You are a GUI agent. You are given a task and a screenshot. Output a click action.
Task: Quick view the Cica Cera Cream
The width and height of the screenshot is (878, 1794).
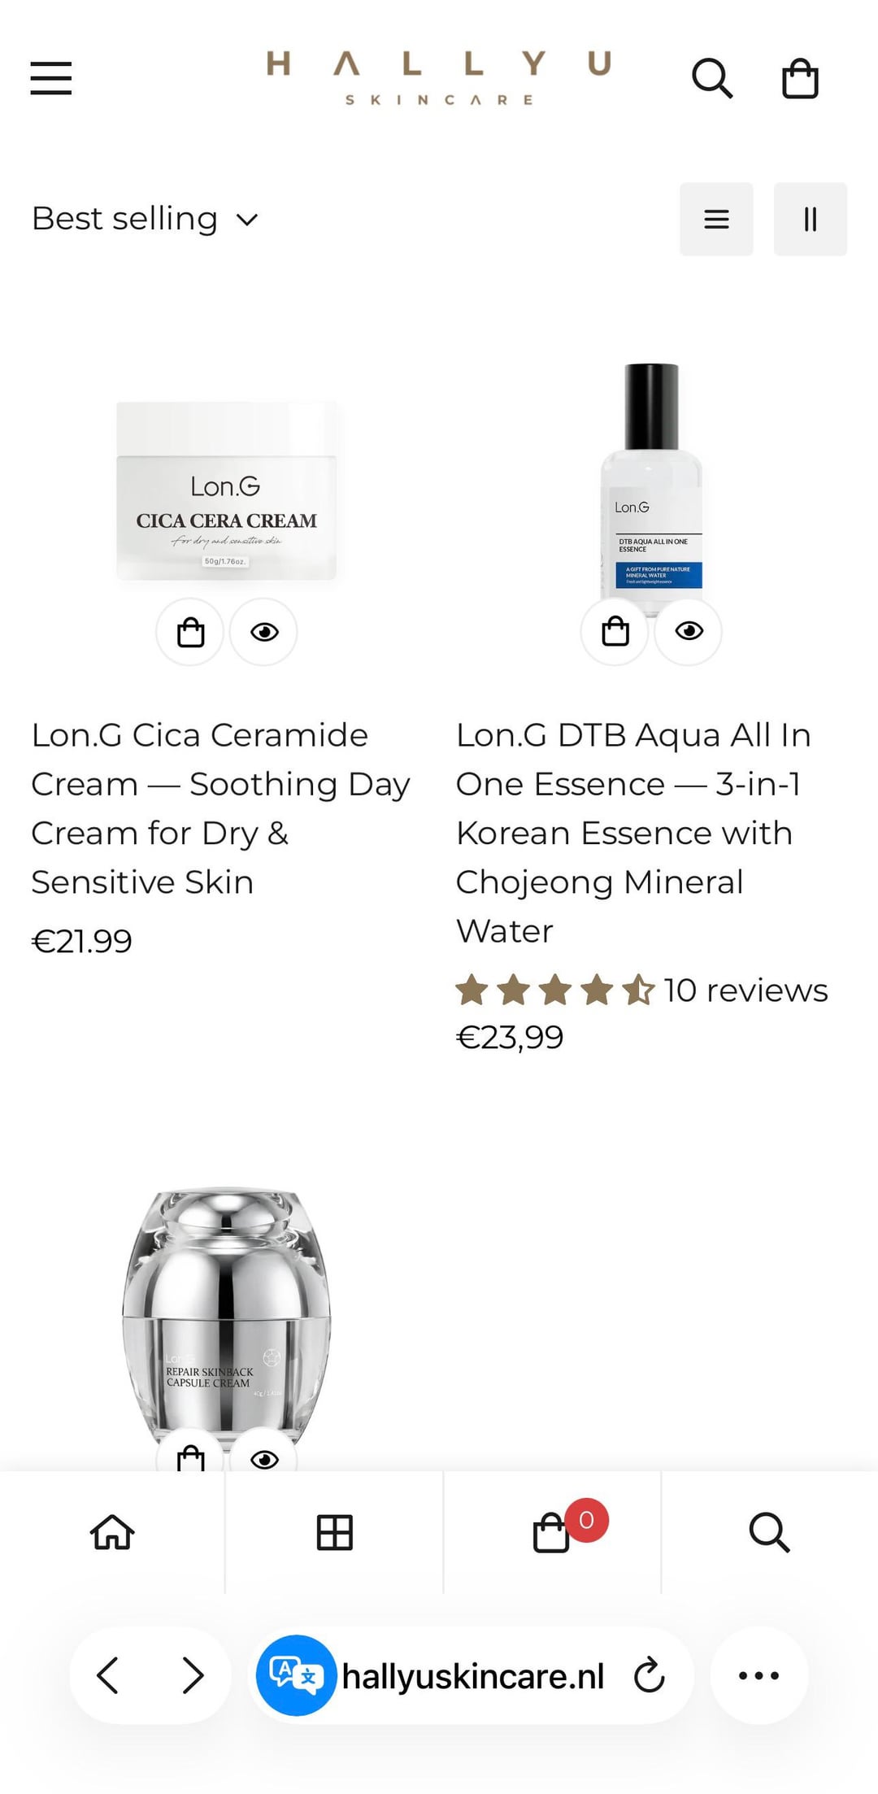coord(264,632)
